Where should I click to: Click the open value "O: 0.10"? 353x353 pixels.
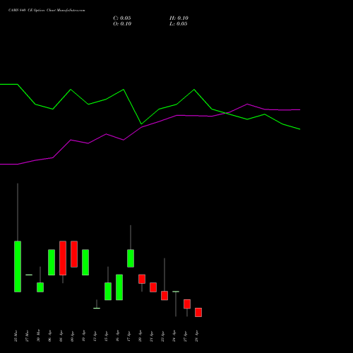(122, 24)
